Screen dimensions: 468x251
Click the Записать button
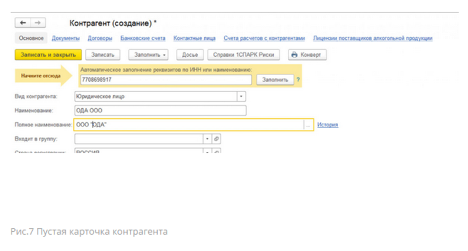tap(104, 54)
